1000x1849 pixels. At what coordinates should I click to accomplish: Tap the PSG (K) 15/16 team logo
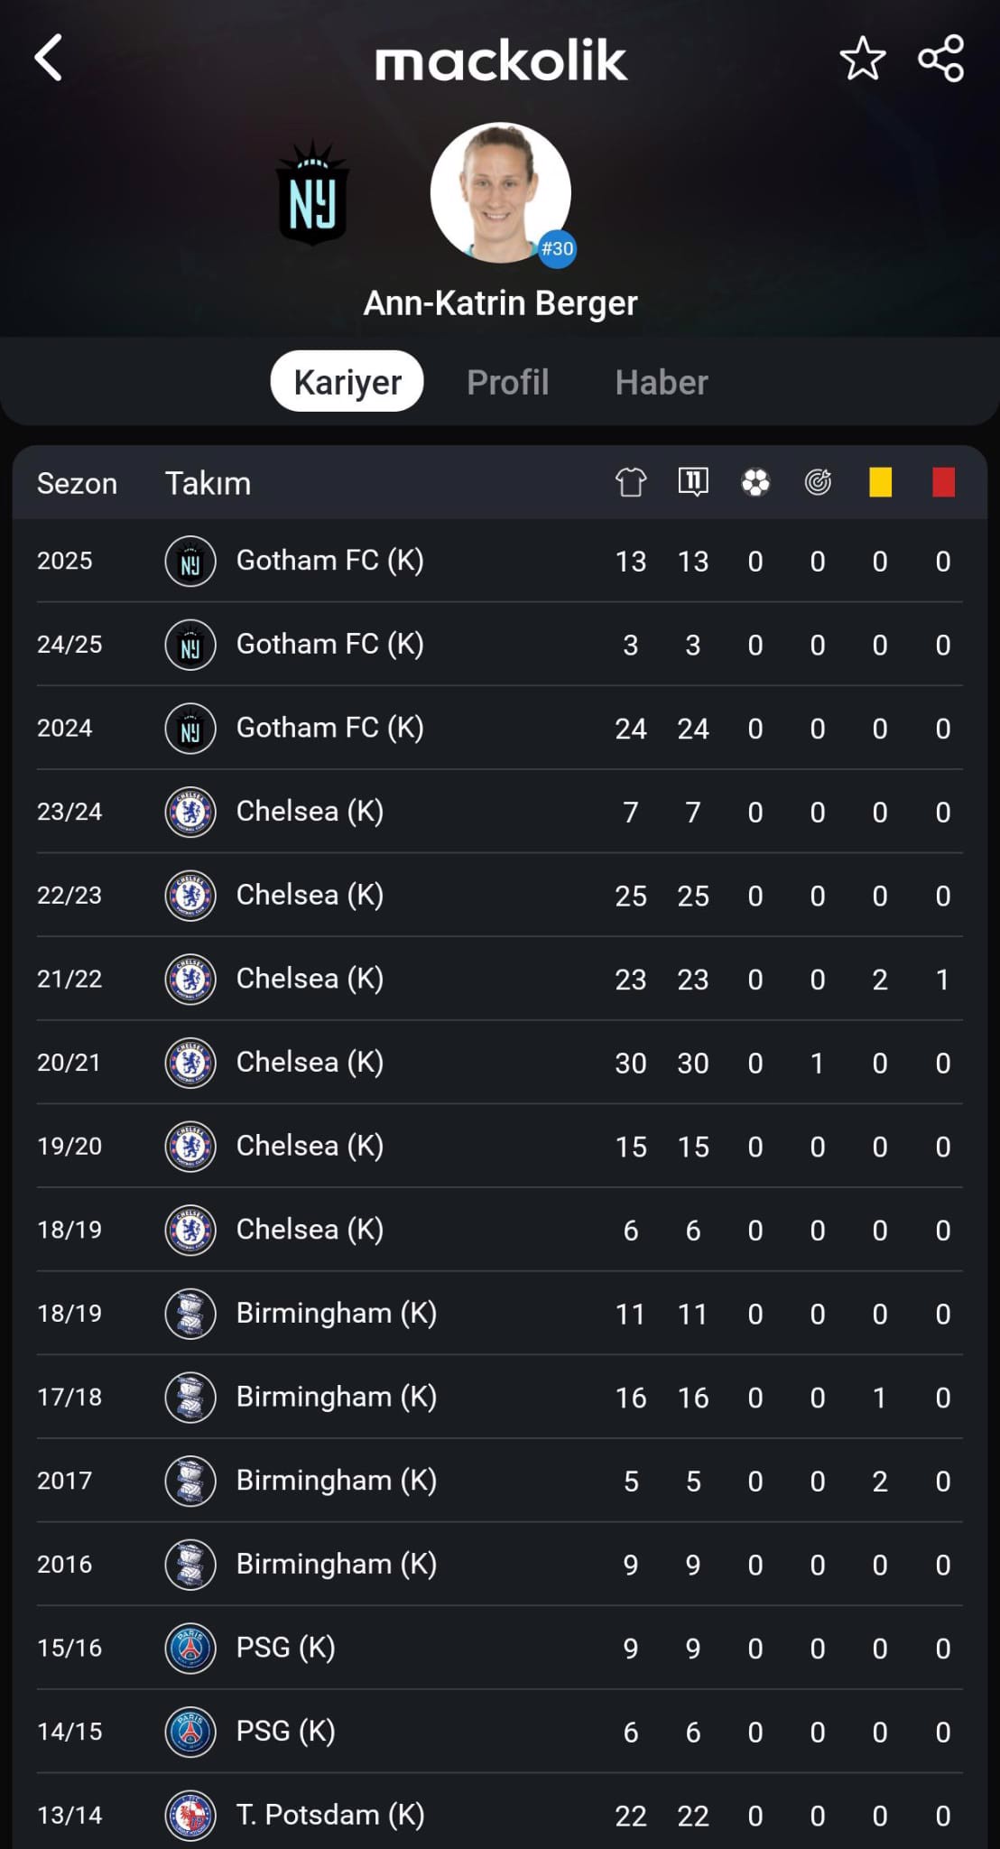point(190,1648)
